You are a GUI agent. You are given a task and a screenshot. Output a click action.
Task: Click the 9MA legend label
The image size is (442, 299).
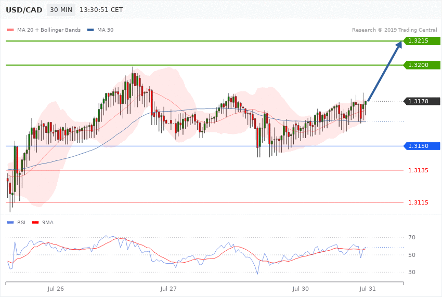click(48, 223)
